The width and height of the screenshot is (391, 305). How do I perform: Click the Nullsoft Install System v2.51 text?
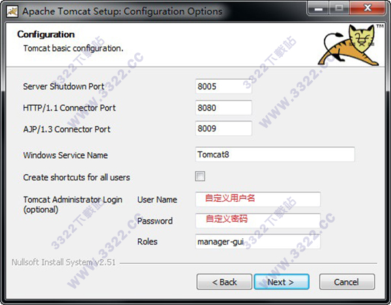click(x=64, y=263)
